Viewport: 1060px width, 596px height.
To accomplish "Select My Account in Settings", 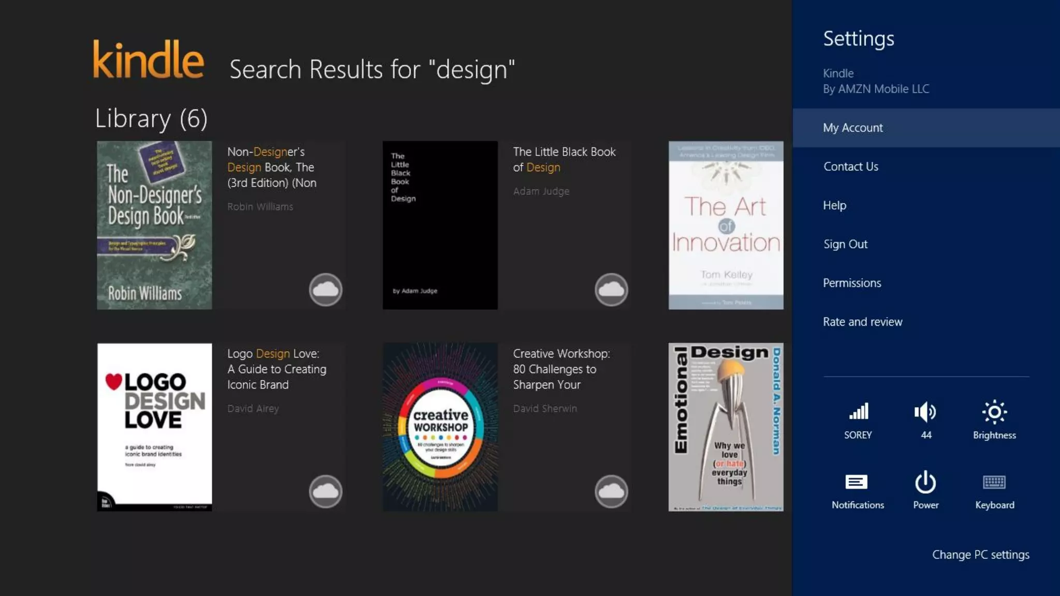I will click(852, 128).
